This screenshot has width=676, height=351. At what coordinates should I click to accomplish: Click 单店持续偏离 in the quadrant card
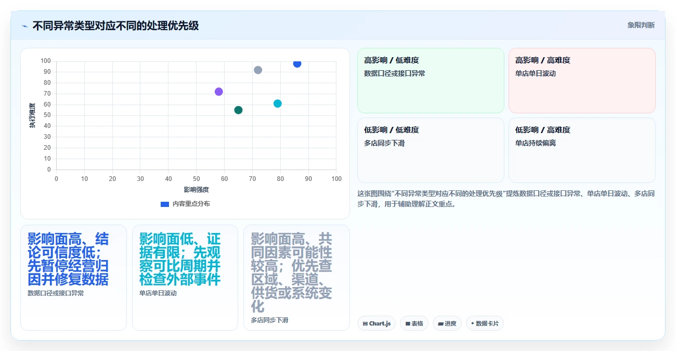[536, 143]
